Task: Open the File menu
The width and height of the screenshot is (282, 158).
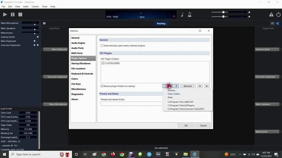Action: point(3,7)
